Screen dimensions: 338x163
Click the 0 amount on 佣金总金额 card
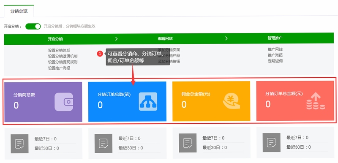pyautogui.click(x=184, y=104)
